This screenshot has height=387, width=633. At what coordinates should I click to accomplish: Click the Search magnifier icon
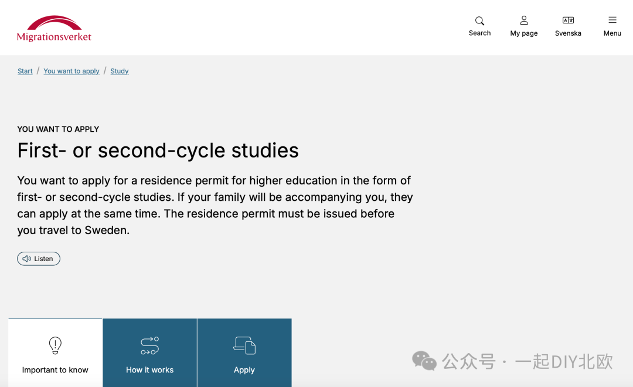pos(479,20)
